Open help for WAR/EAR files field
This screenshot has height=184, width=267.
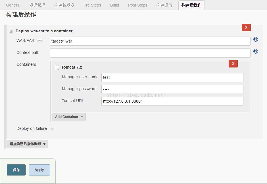click(255, 40)
